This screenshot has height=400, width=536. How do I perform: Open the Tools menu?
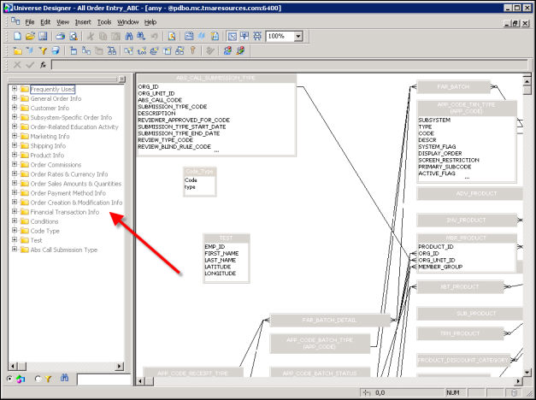(x=104, y=21)
